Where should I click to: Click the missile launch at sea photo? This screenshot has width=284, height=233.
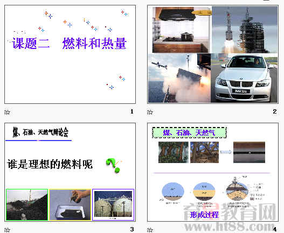point(179,78)
